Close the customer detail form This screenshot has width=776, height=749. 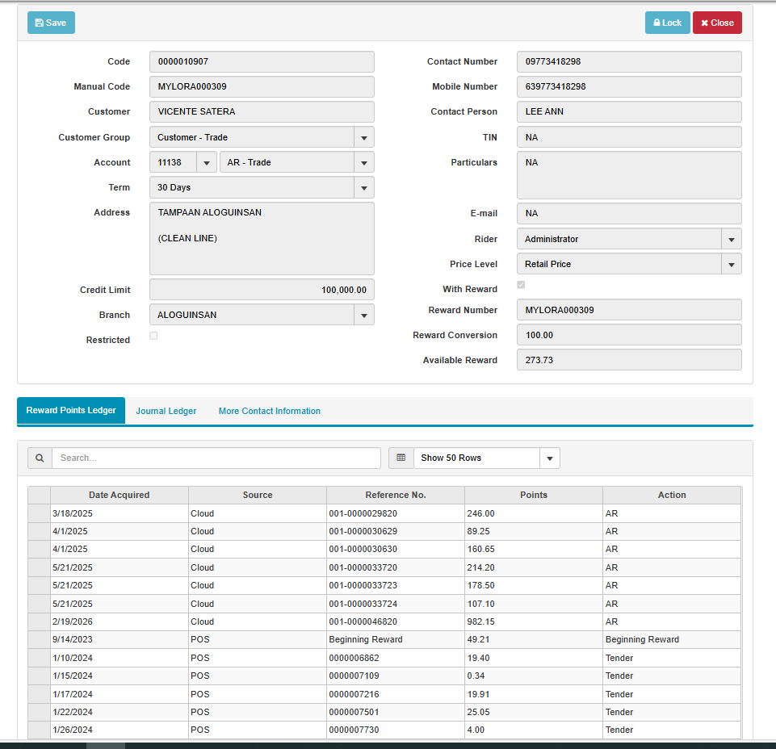[x=716, y=23]
